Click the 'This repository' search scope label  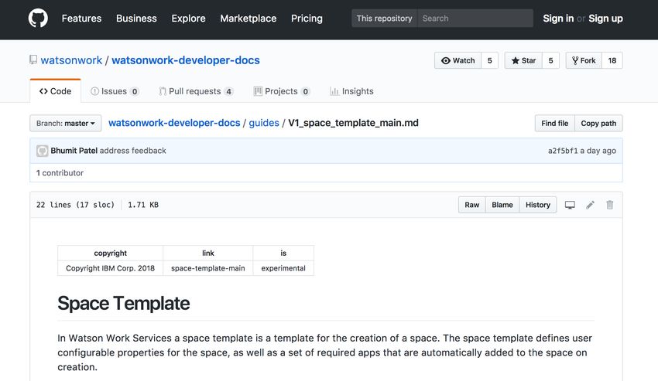coord(385,19)
